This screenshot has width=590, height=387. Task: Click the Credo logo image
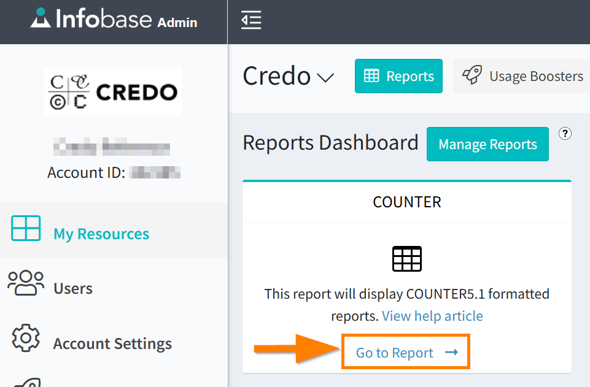(x=112, y=91)
